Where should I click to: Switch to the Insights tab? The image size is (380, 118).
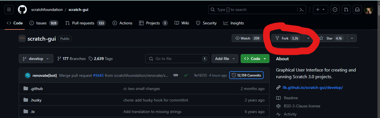234,23
